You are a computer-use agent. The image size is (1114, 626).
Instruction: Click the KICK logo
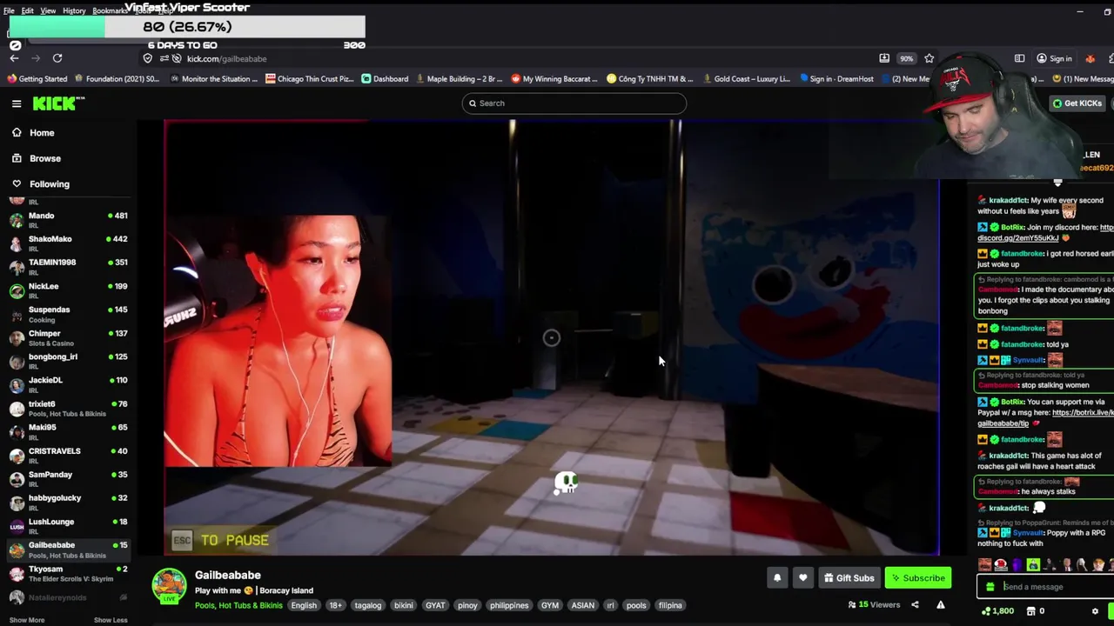coord(58,103)
